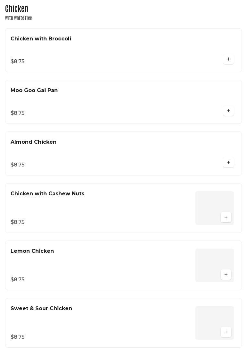
Task: Click the Chicken with Broccoli $8.75 price
Action: tap(18, 62)
